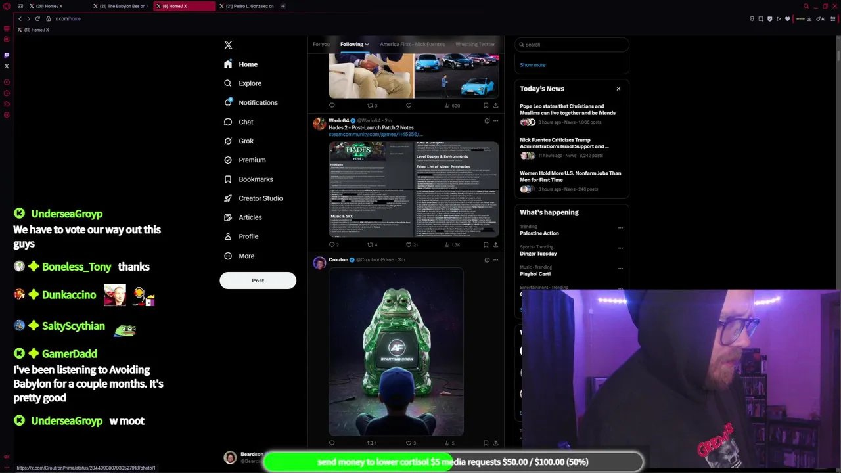Click the Post button
841x473 pixels.
coord(258,281)
